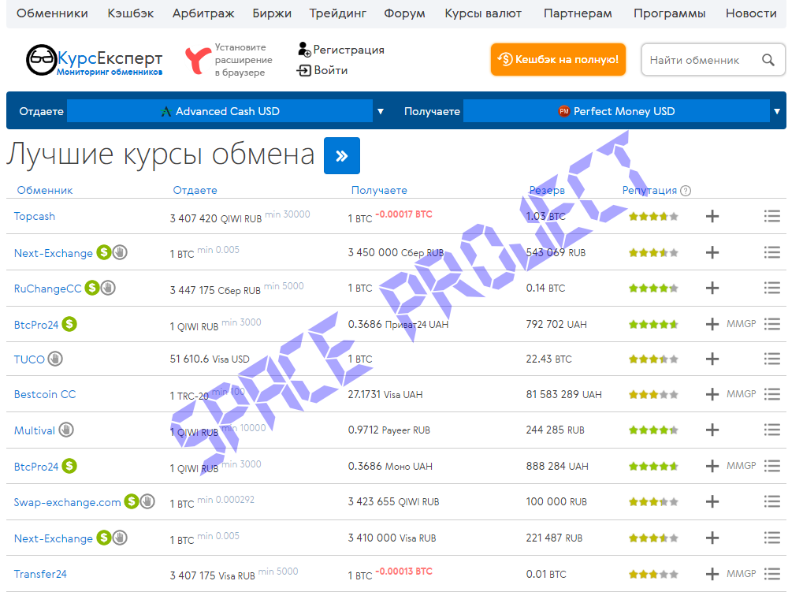The width and height of the screenshot is (803, 592).
Task: Open the Perfect Money USD receive dropdown
Action: click(x=616, y=111)
